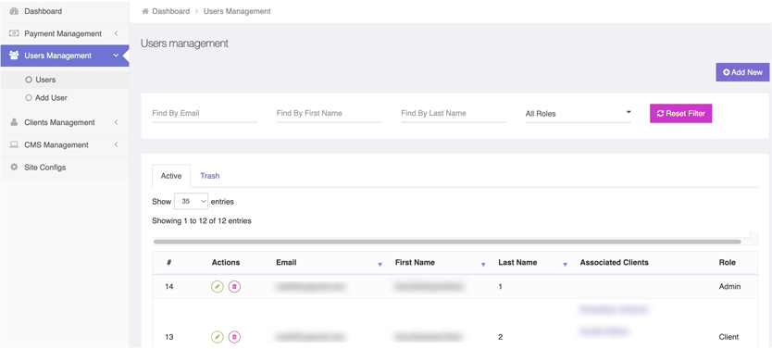Click the Payment Management money icon
772x349 pixels.
[x=14, y=33]
